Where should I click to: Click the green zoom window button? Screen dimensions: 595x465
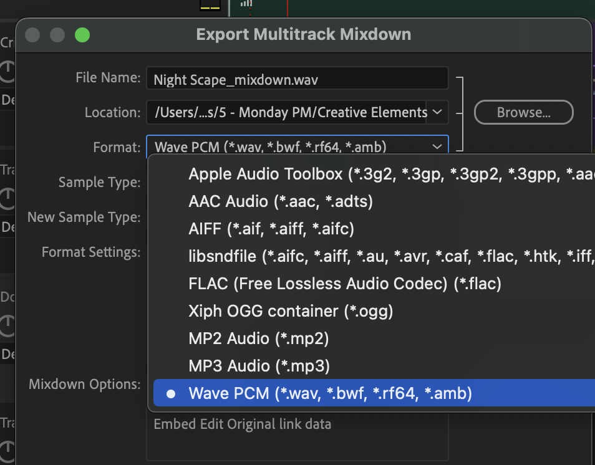click(x=82, y=34)
